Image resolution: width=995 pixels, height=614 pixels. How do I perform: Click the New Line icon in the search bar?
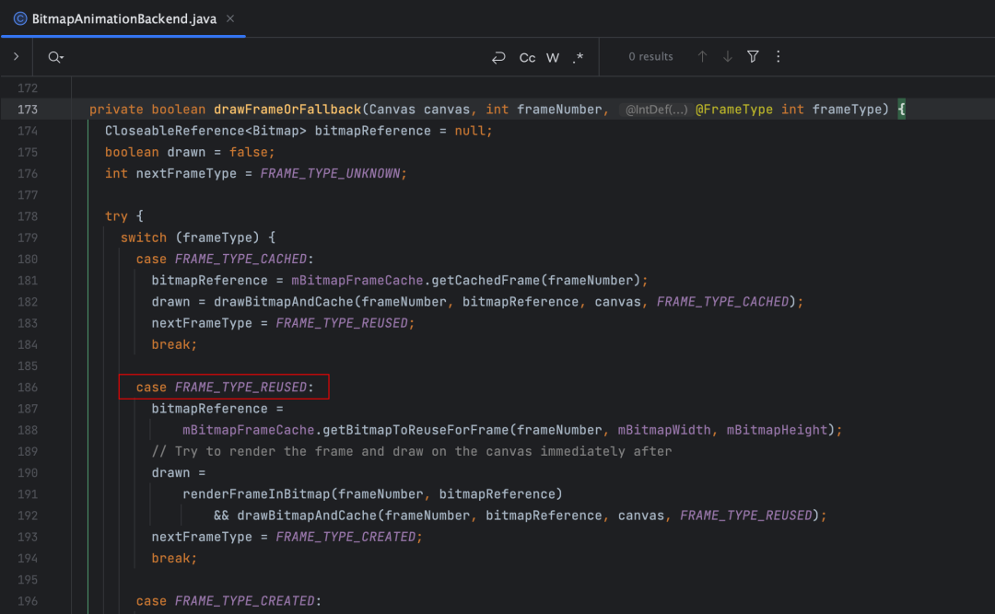(498, 57)
